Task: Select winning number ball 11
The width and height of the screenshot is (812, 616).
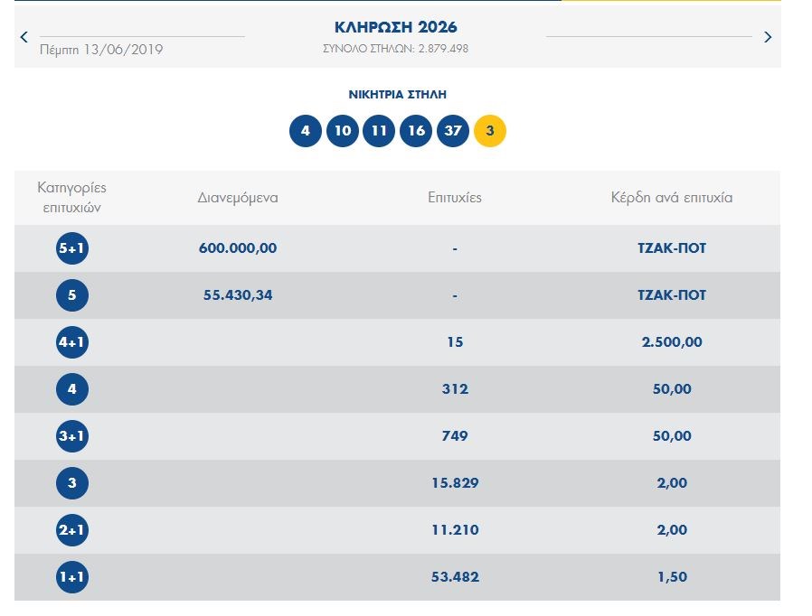Action: click(x=379, y=131)
